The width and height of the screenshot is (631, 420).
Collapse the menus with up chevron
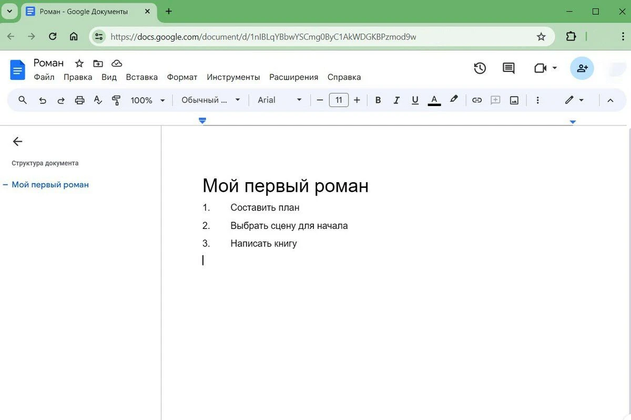click(x=610, y=100)
